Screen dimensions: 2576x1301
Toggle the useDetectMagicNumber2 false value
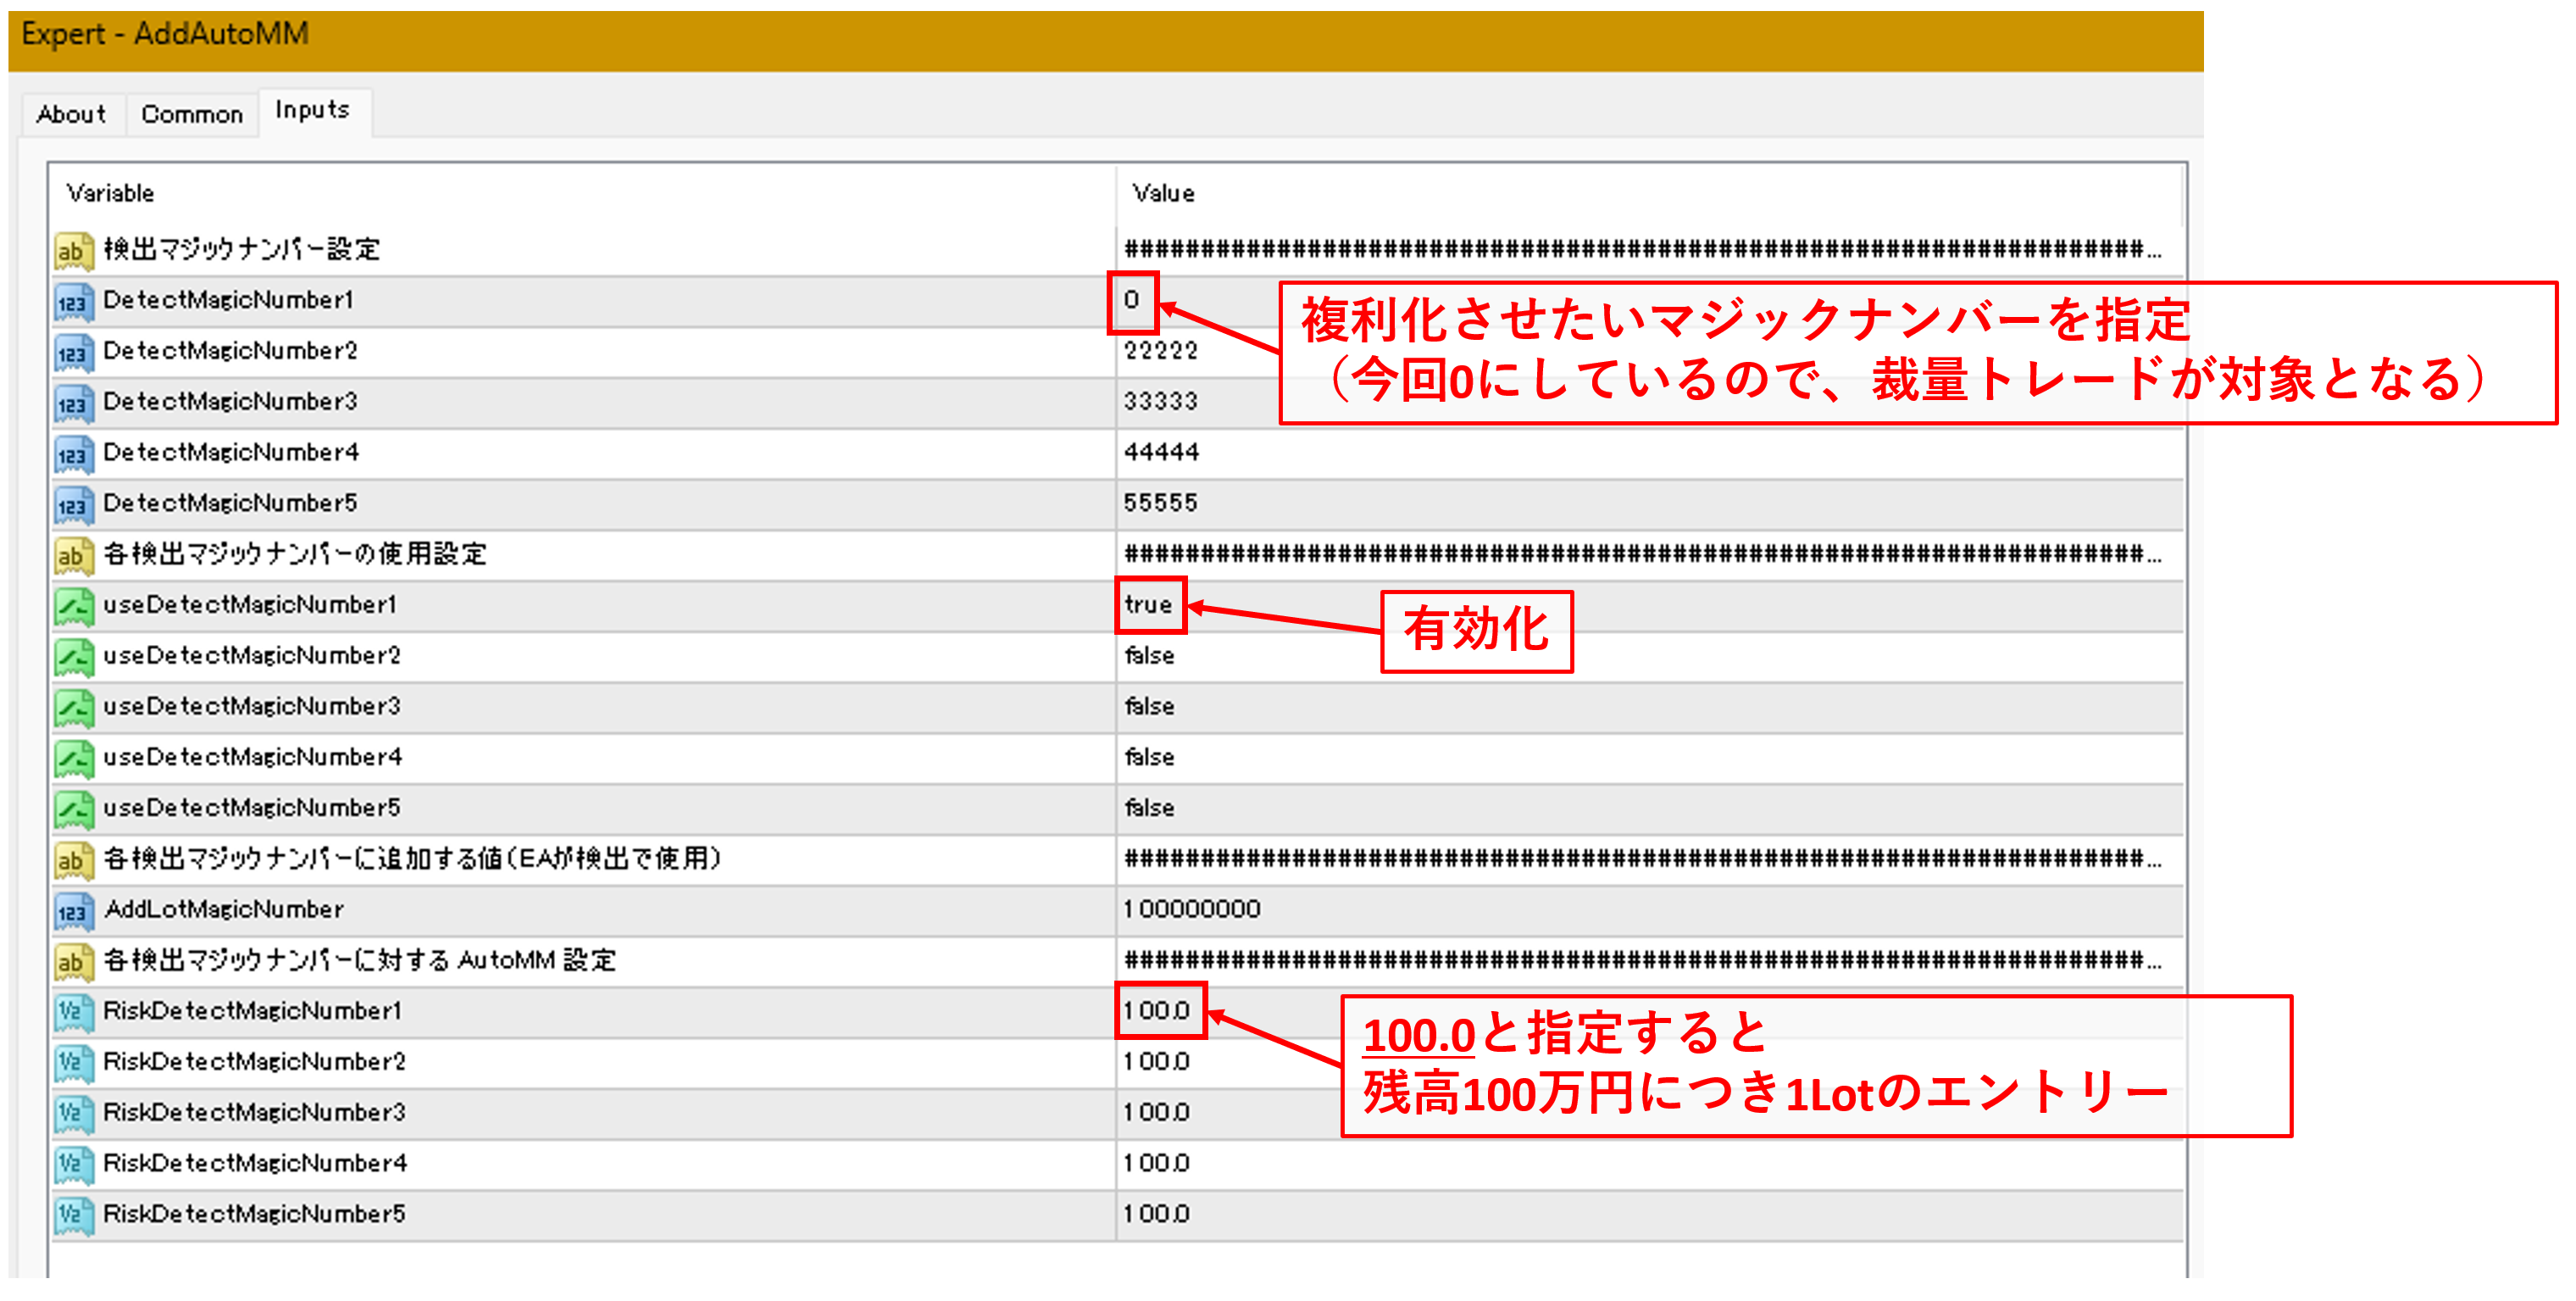pos(1149,656)
